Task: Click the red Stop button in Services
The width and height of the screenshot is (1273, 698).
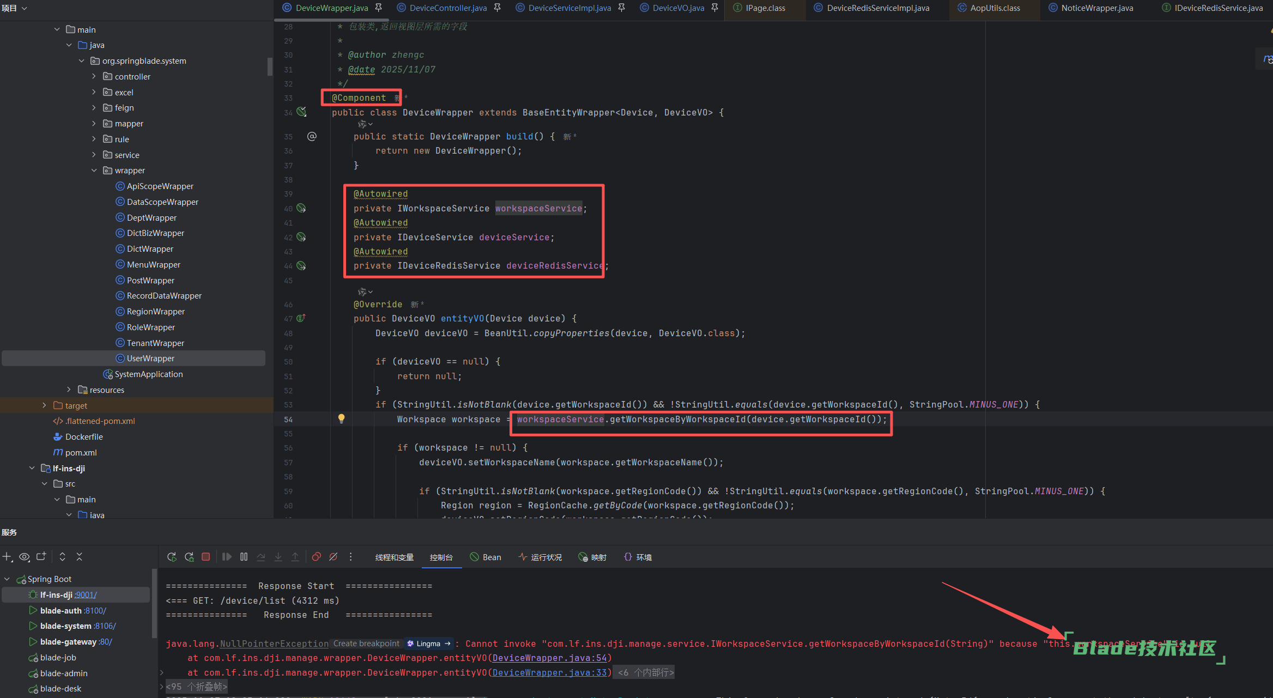Action: tap(205, 557)
